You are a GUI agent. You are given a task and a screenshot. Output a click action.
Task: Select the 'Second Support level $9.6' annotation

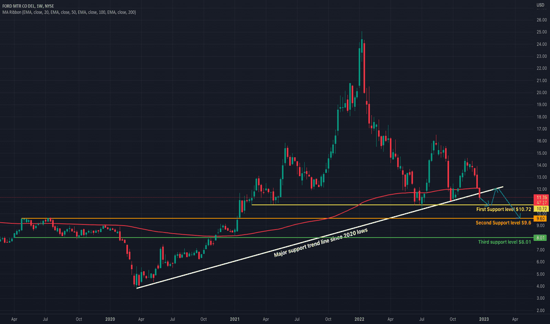coord(503,223)
